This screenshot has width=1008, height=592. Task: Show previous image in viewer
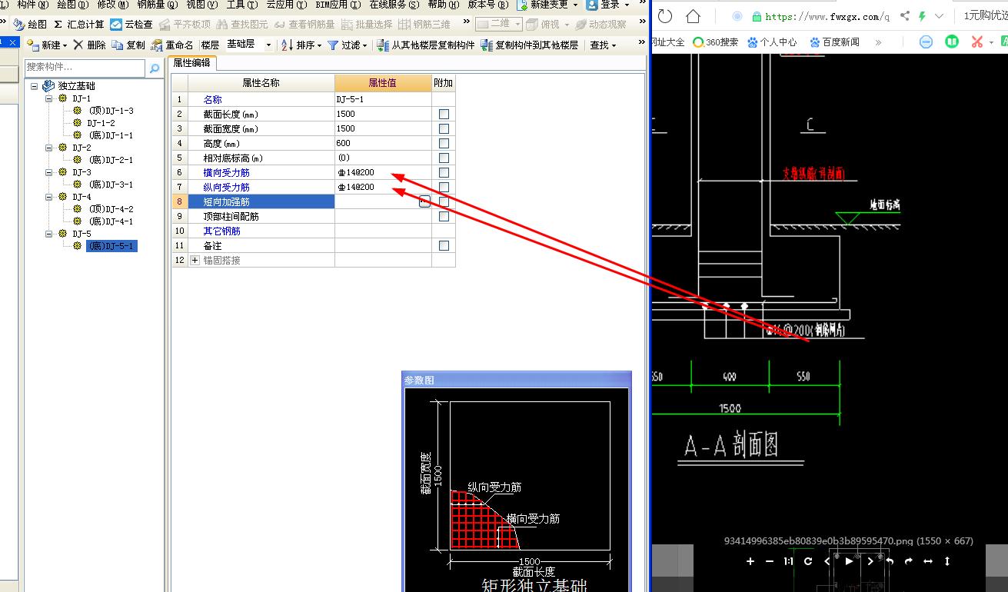point(827,561)
